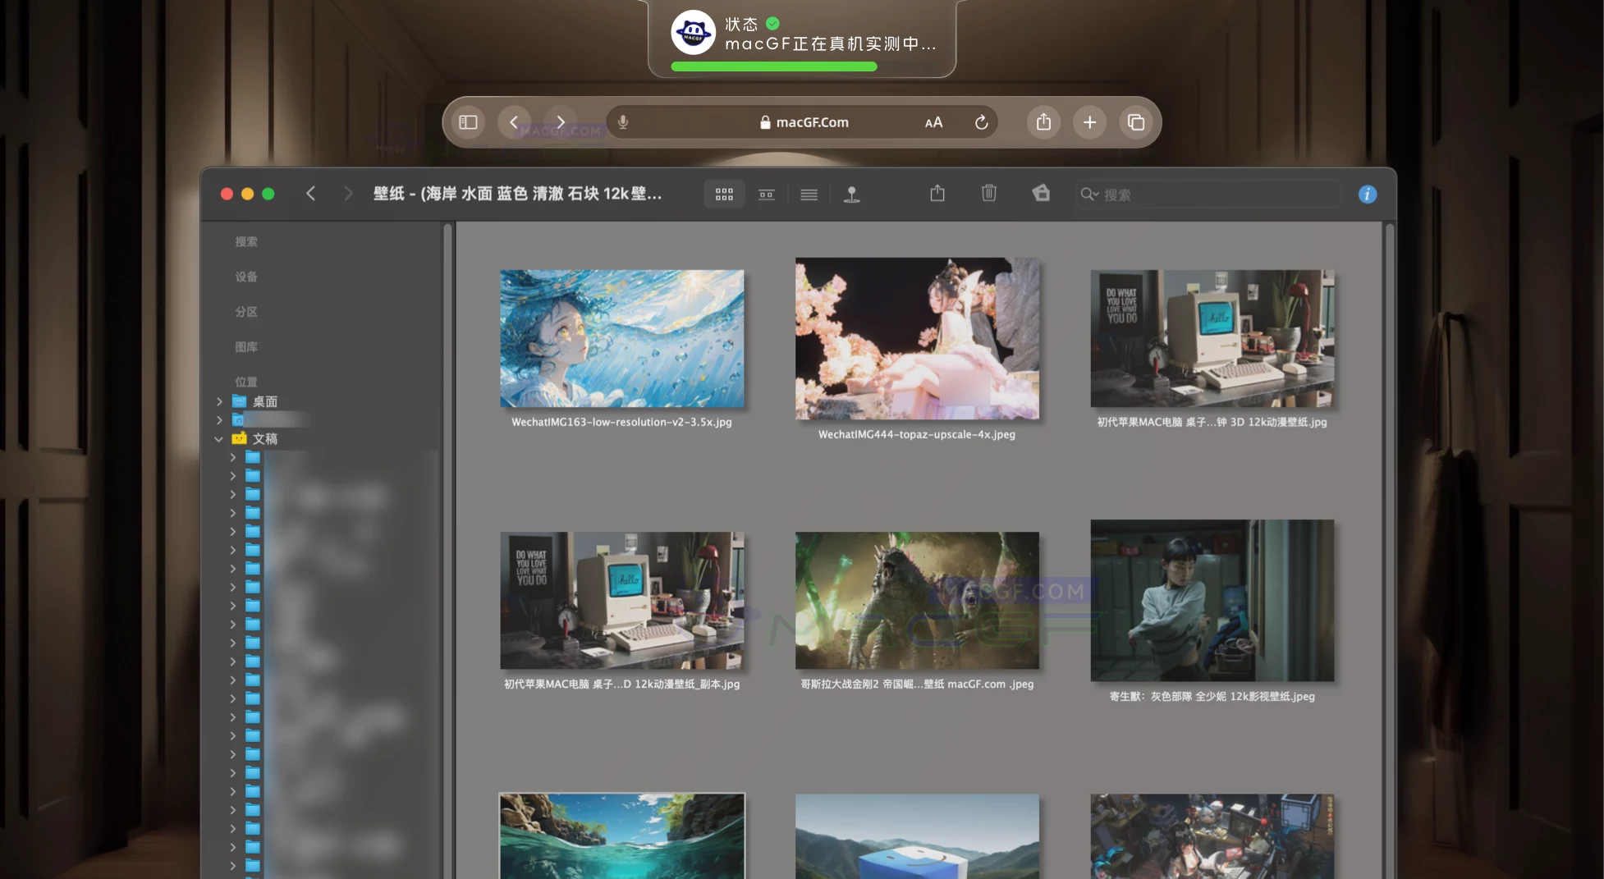Image resolution: width=1604 pixels, height=879 pixels.
Task: Reload the macGF.Com page
Action: point(982,121)
